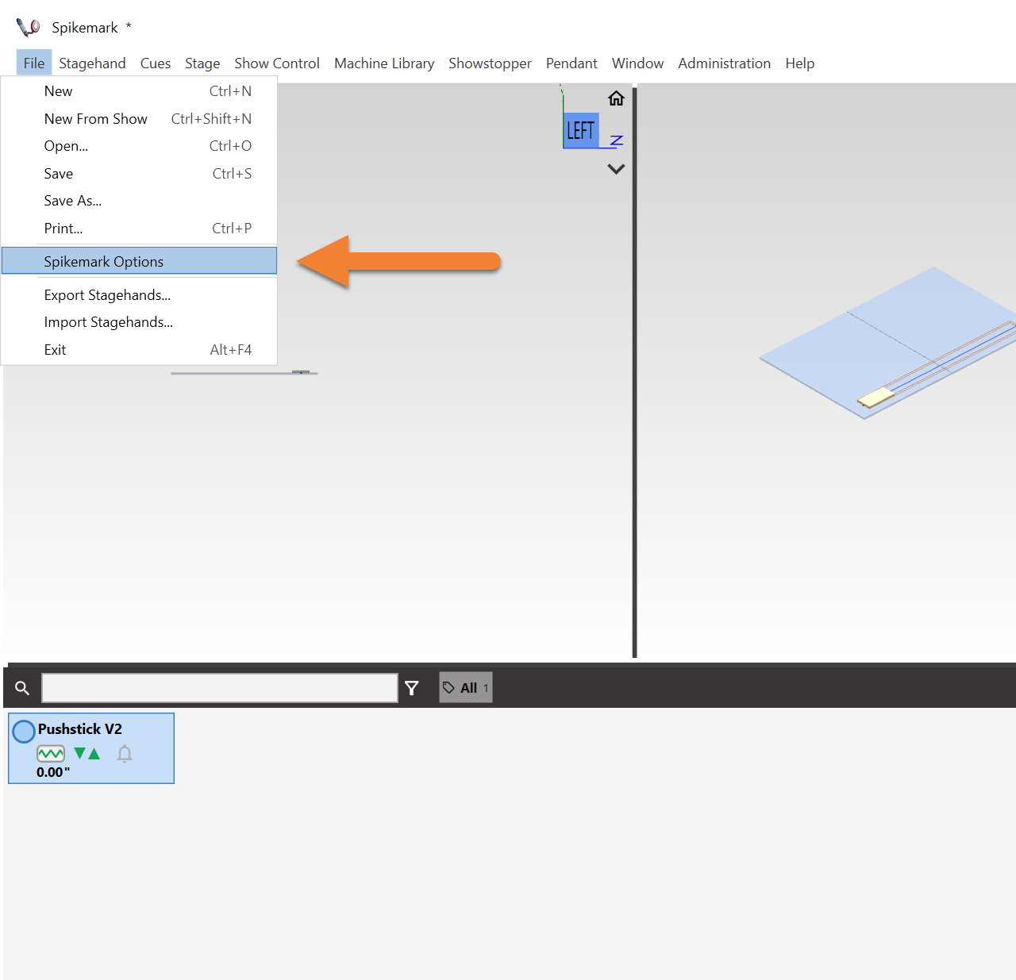The image size is (1016, 980).
Task: Open the Machine Library menu
Action: click(384, 63)
